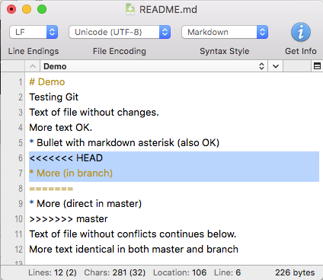323x280 pixels.
Task: Click the Get Info icon
Action: pos(301,32)
